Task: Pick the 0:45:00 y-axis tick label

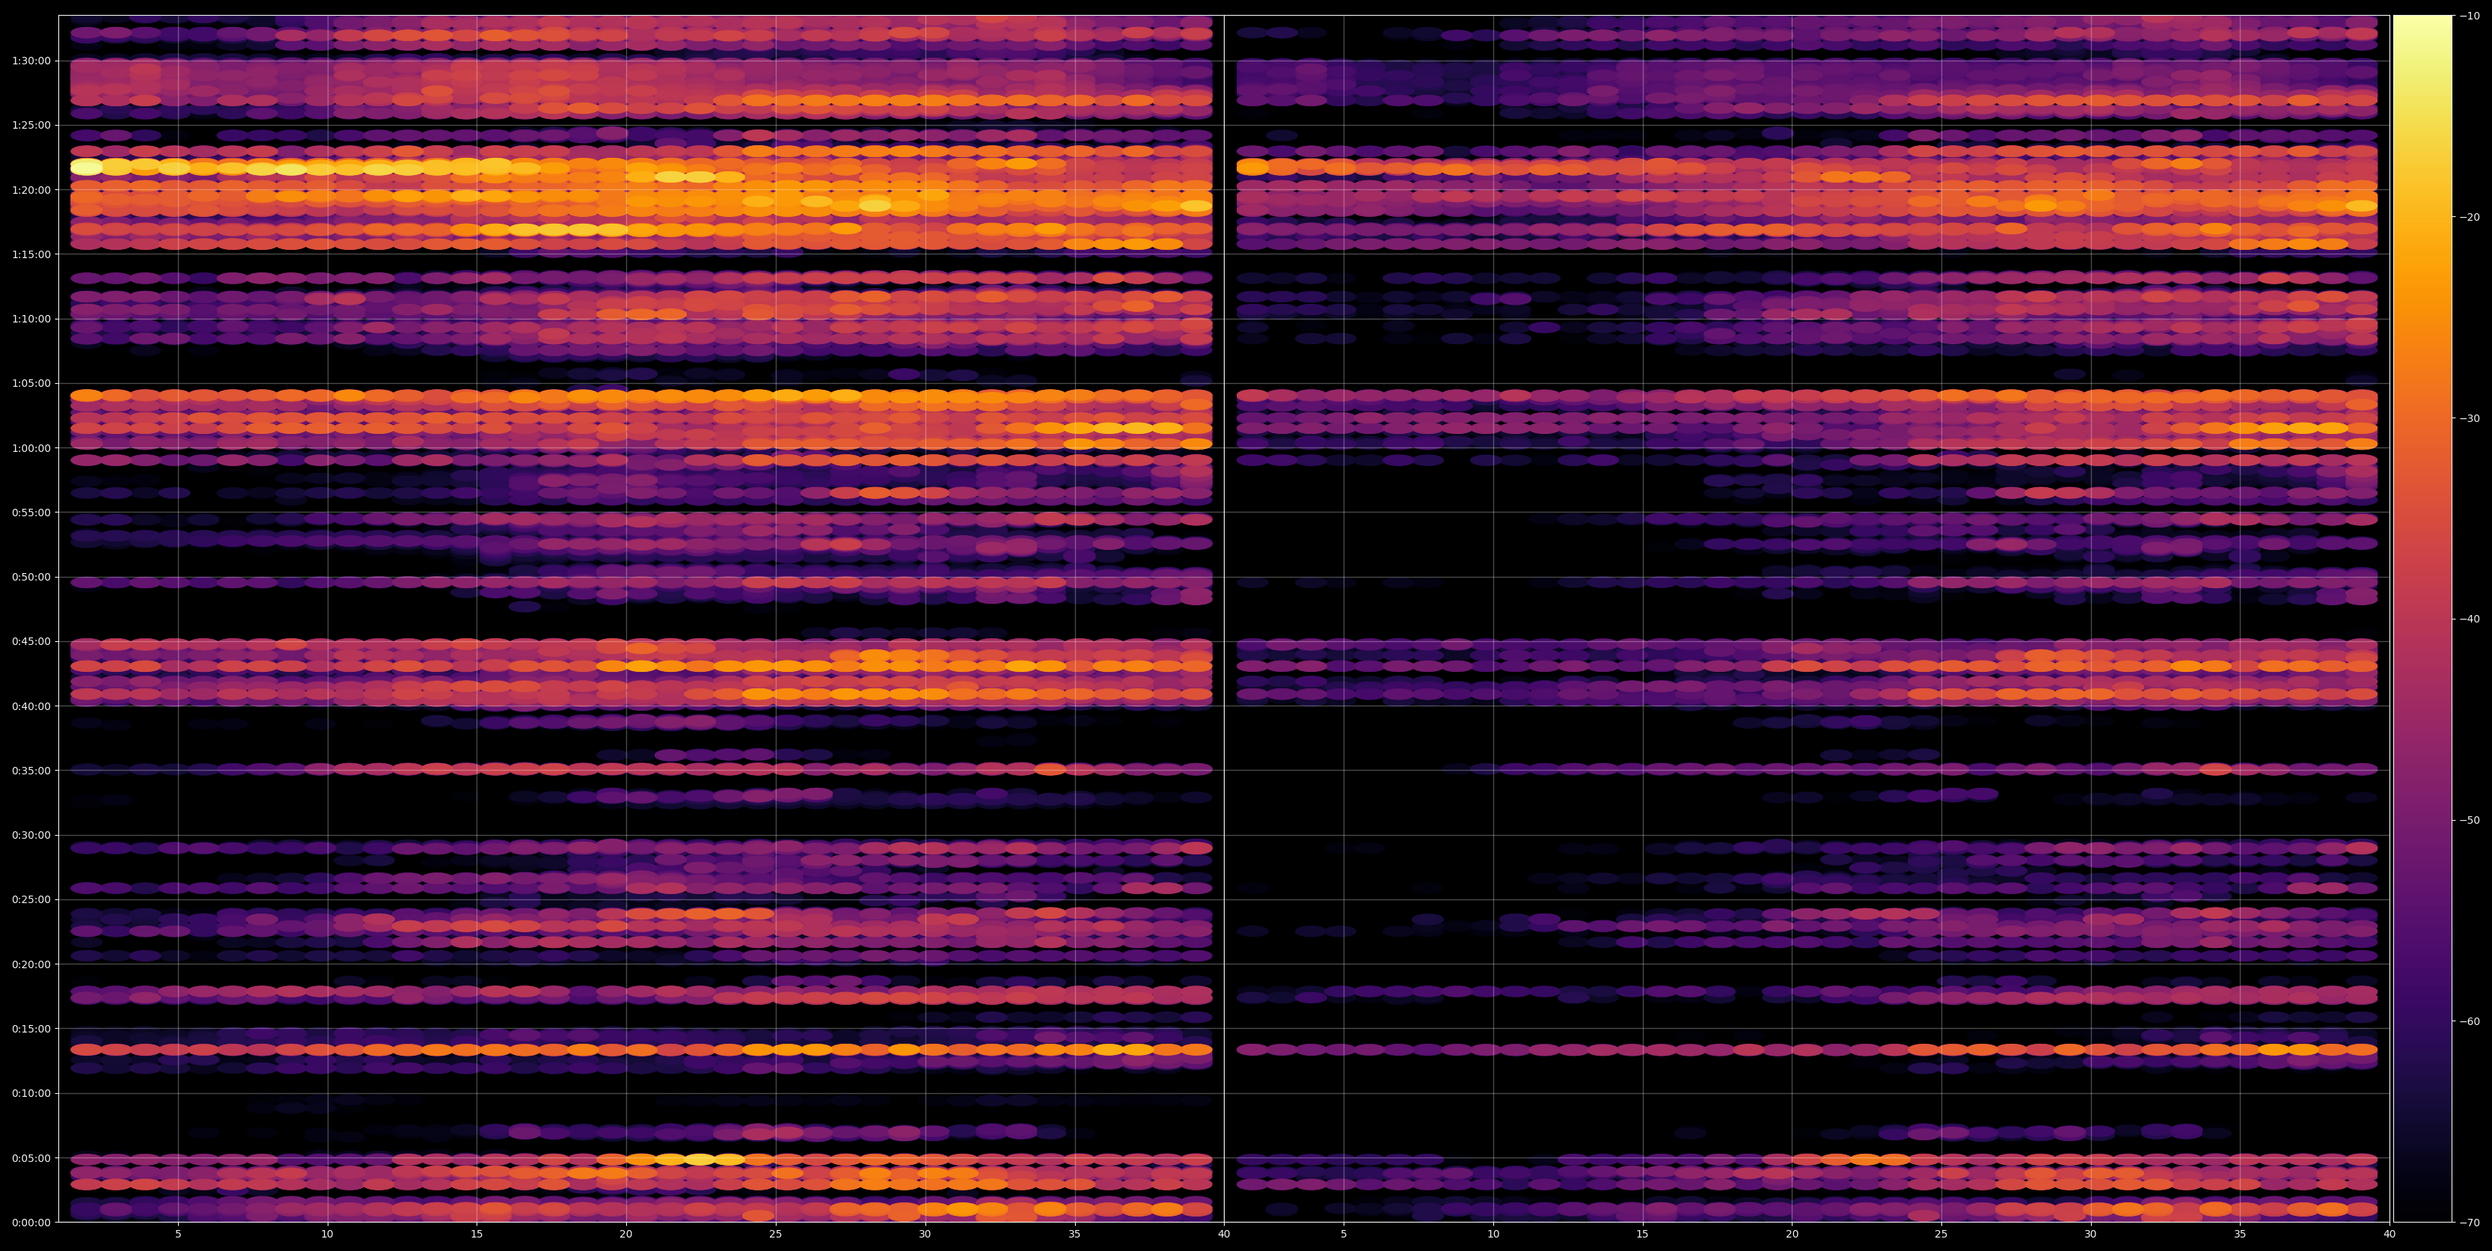Action: (31, 641)
